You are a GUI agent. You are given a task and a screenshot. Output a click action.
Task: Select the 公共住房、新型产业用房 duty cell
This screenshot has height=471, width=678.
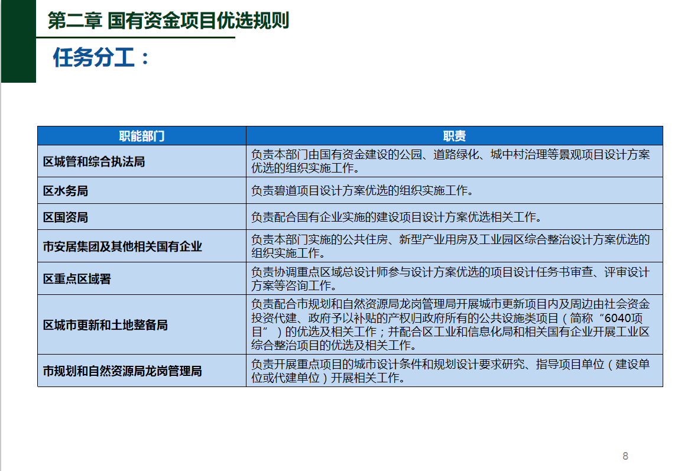click(450, 246)
